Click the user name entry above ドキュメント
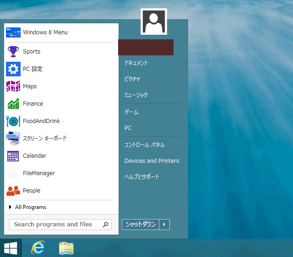The height and width of the screenshot is (257, 293). click(x=146, y=47)
